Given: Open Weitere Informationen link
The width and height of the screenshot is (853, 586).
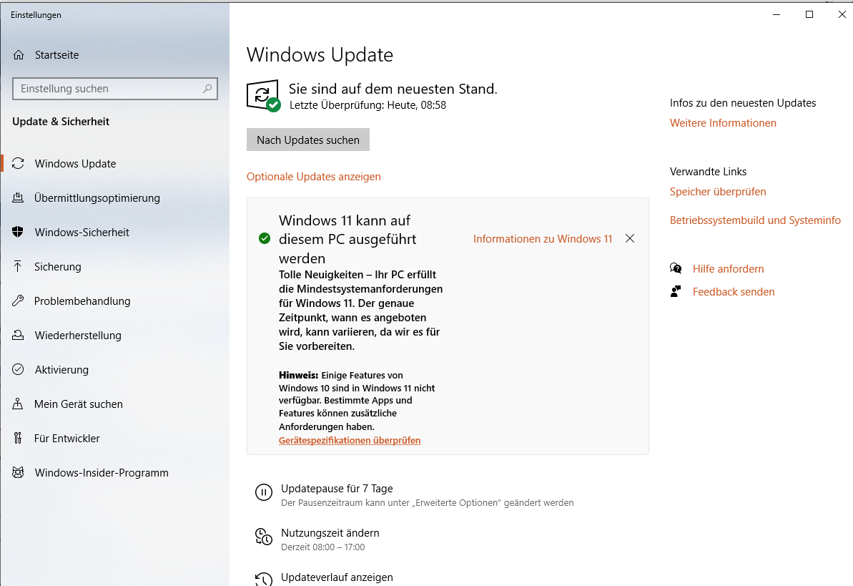Looking at the screenshot, I should (723, 122).
